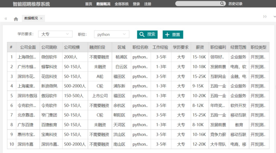Click the A轮 funding stage cell
The width and height of the screenshot is (276, 153).
[100, 76]
